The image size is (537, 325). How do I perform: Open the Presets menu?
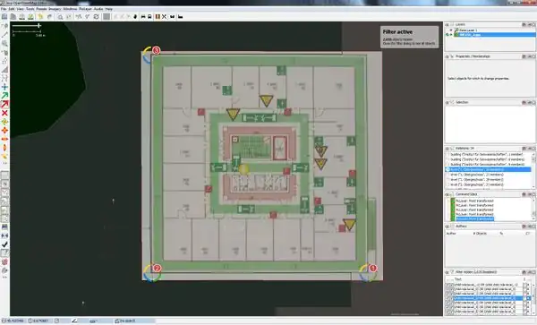coord(41,9)
